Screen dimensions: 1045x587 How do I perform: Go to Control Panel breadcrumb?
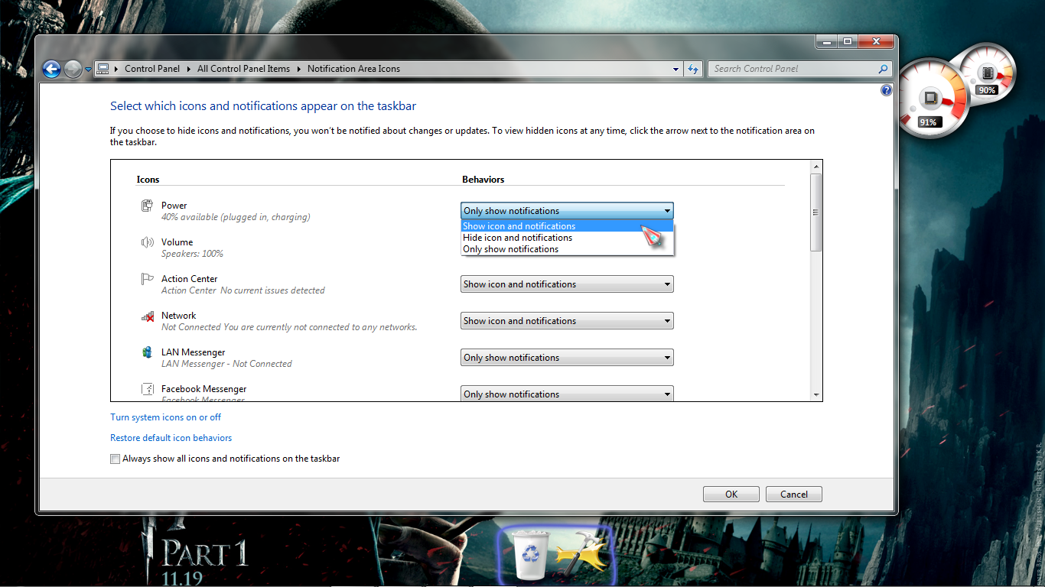152,69
